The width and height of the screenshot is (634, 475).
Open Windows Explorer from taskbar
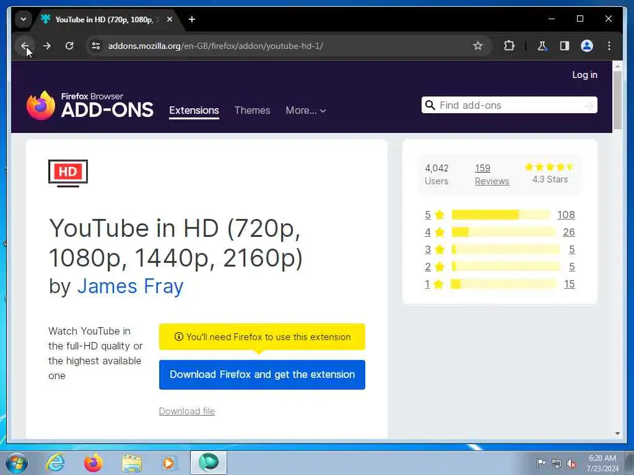tap(132, 463)
